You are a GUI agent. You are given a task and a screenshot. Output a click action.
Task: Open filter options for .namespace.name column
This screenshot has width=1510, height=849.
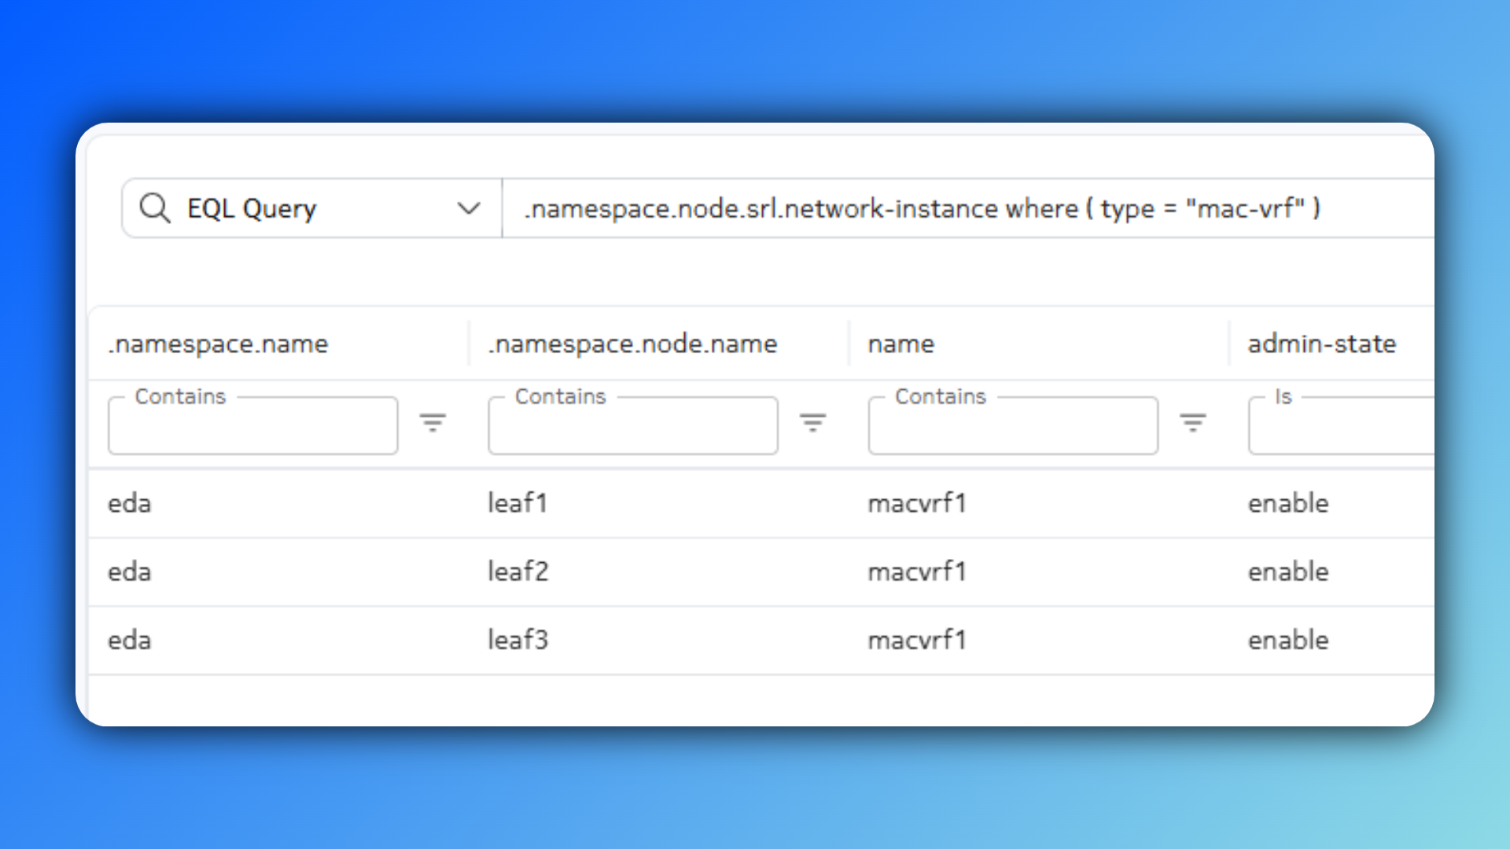tap(433, 424)
